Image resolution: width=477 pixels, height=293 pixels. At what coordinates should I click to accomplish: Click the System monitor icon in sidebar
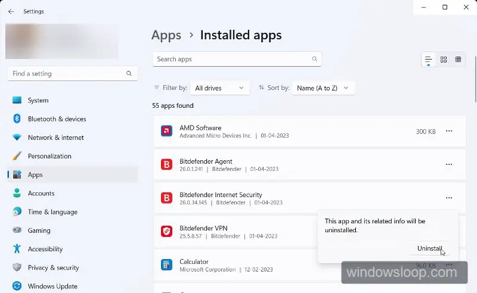(x=17, y=100)
